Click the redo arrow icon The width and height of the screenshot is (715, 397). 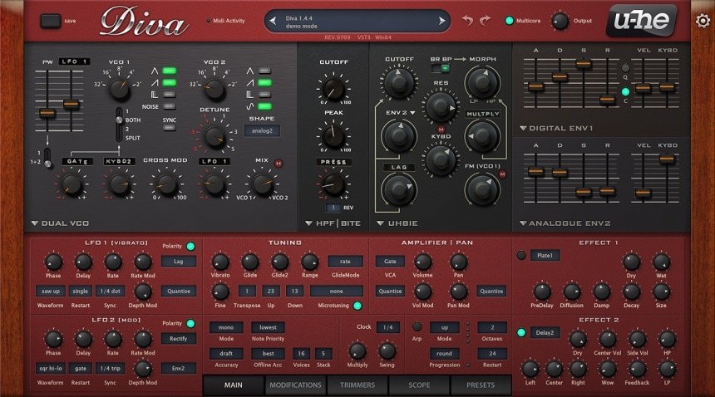tap(485, 20)
